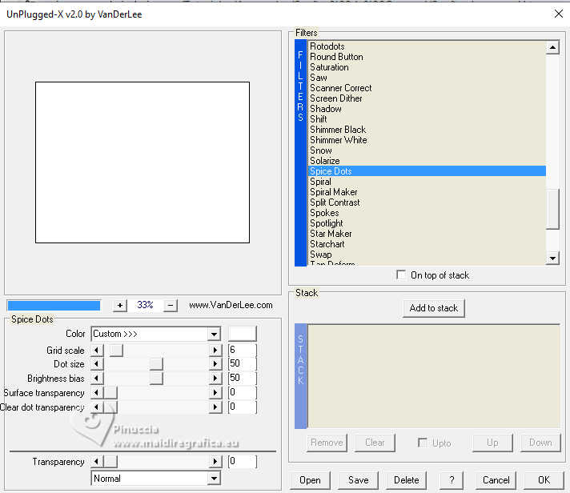The width and height of the screenshot is (570, 493).
Task: Click Dot size value field
Action: pyautogui.click(x=242, y=364)
